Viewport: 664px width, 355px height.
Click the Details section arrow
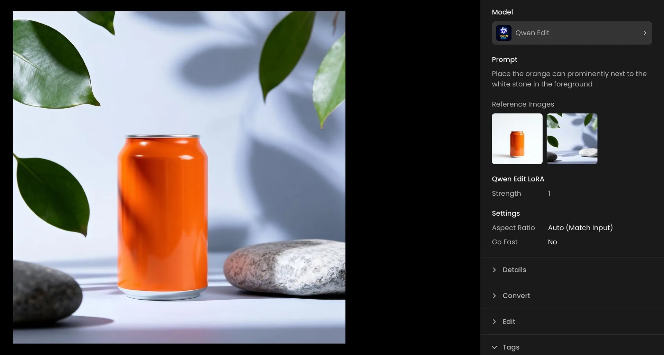[x=495, y=270]
